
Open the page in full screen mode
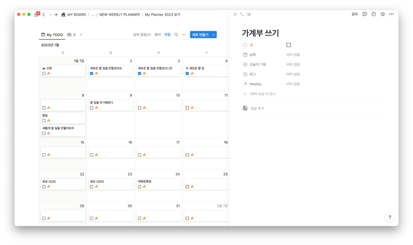coord(242,14)
